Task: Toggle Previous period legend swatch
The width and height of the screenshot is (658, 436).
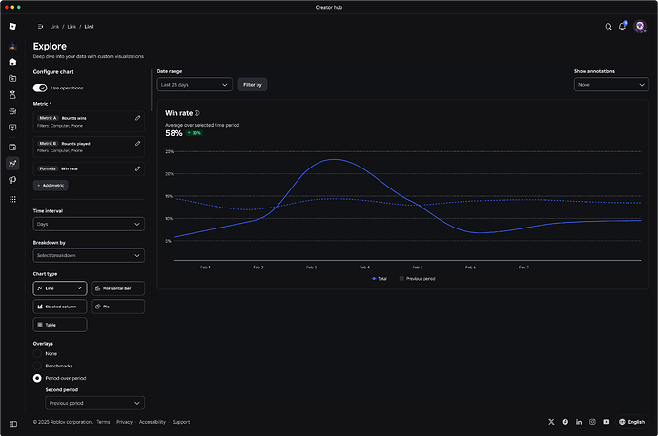Action: (401, 279)
